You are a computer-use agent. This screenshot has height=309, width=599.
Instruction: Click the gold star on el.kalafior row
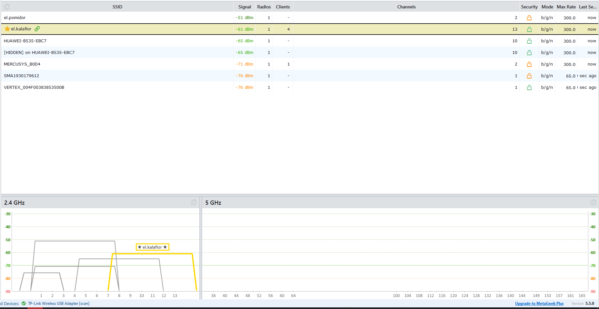click(x=7, y=29)
